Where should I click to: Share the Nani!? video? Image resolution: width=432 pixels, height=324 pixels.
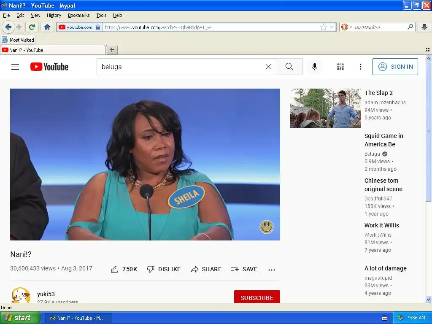tap(206, 269)
